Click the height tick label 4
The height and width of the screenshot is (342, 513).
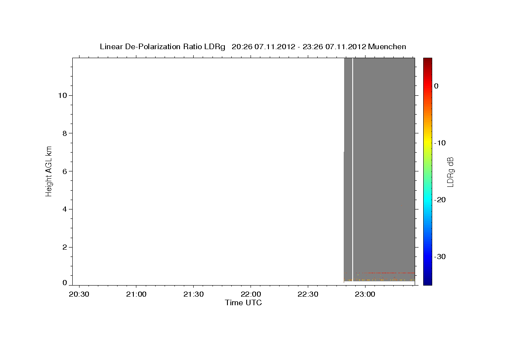tap(65, 209)
